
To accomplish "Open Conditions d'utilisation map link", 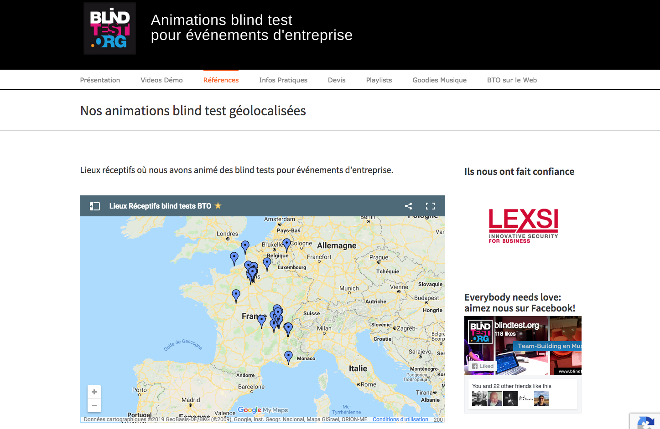I will pos(400,419).
